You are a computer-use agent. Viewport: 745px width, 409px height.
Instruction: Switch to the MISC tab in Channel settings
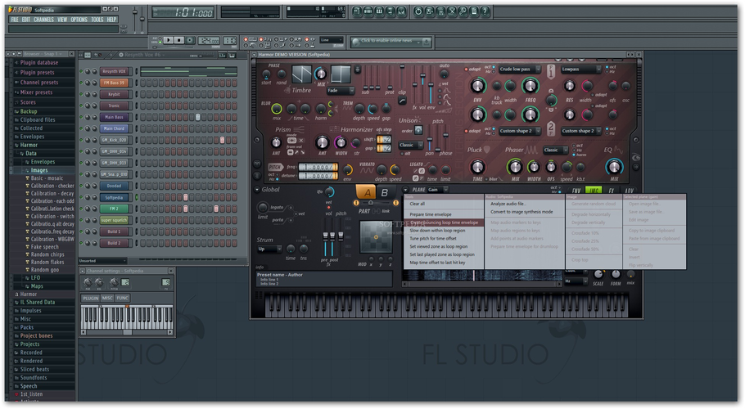(107, 298)
